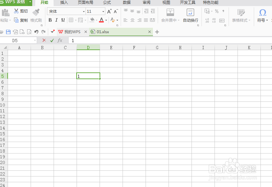
Task: Close the 01.xlsx document tab
Action: tap(149, 32)
